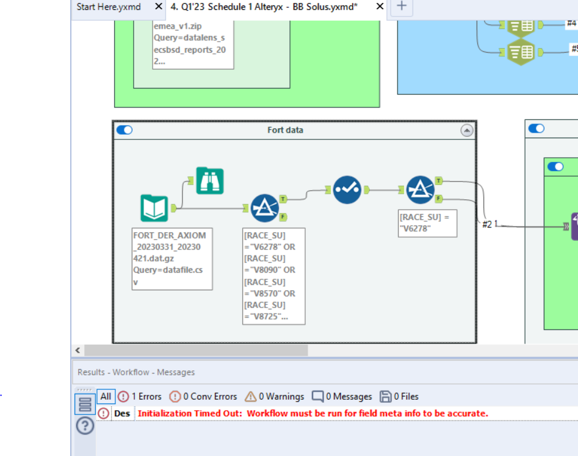Toggle the switch inside the green container
Image resolution: width=578 pixels, height=456 pixels.
click(555, 166)
